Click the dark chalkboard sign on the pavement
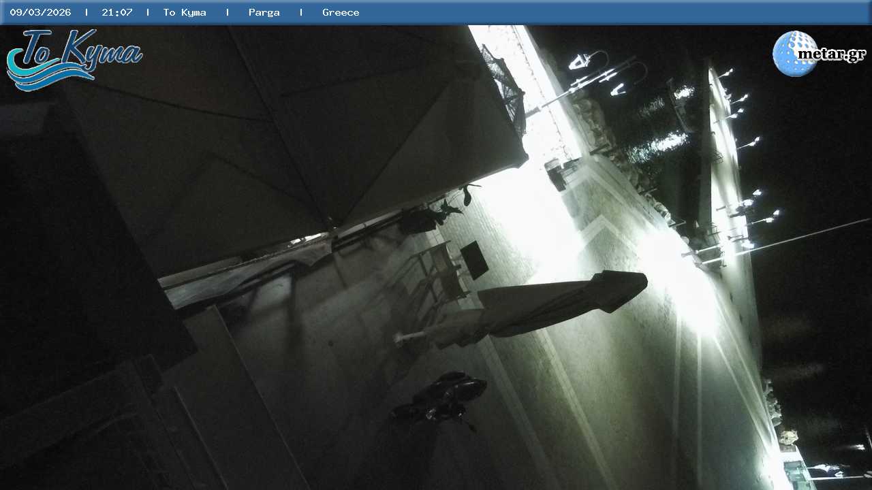This screenshot has width=872, height=490. pyautogui.click(x=474, y=259)
